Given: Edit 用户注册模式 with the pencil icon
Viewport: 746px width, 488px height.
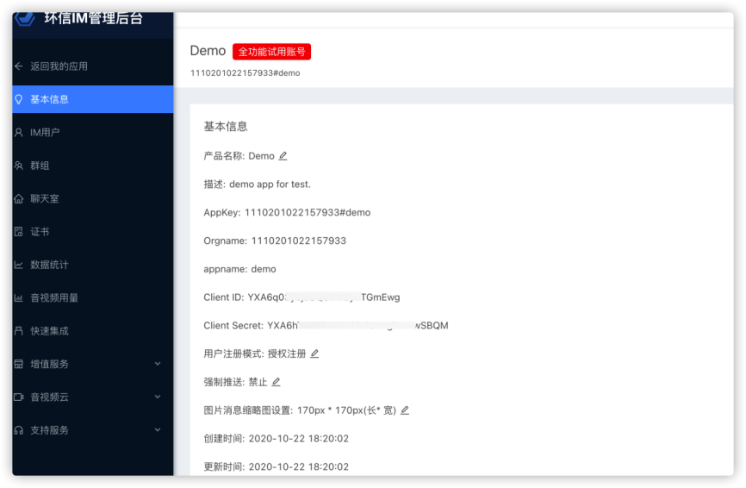Looking at the screenshot, I should (x=314, y=353).
